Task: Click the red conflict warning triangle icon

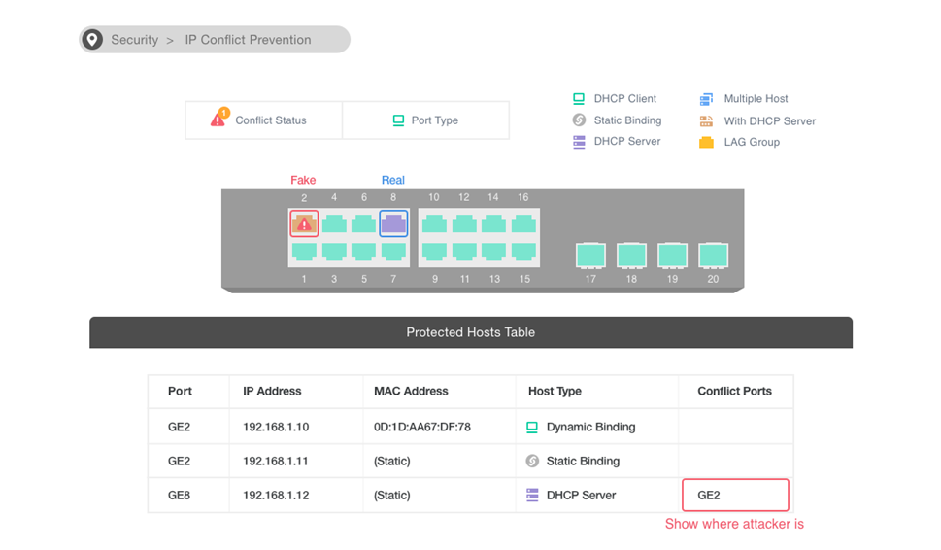Action: tap(218, 120)
